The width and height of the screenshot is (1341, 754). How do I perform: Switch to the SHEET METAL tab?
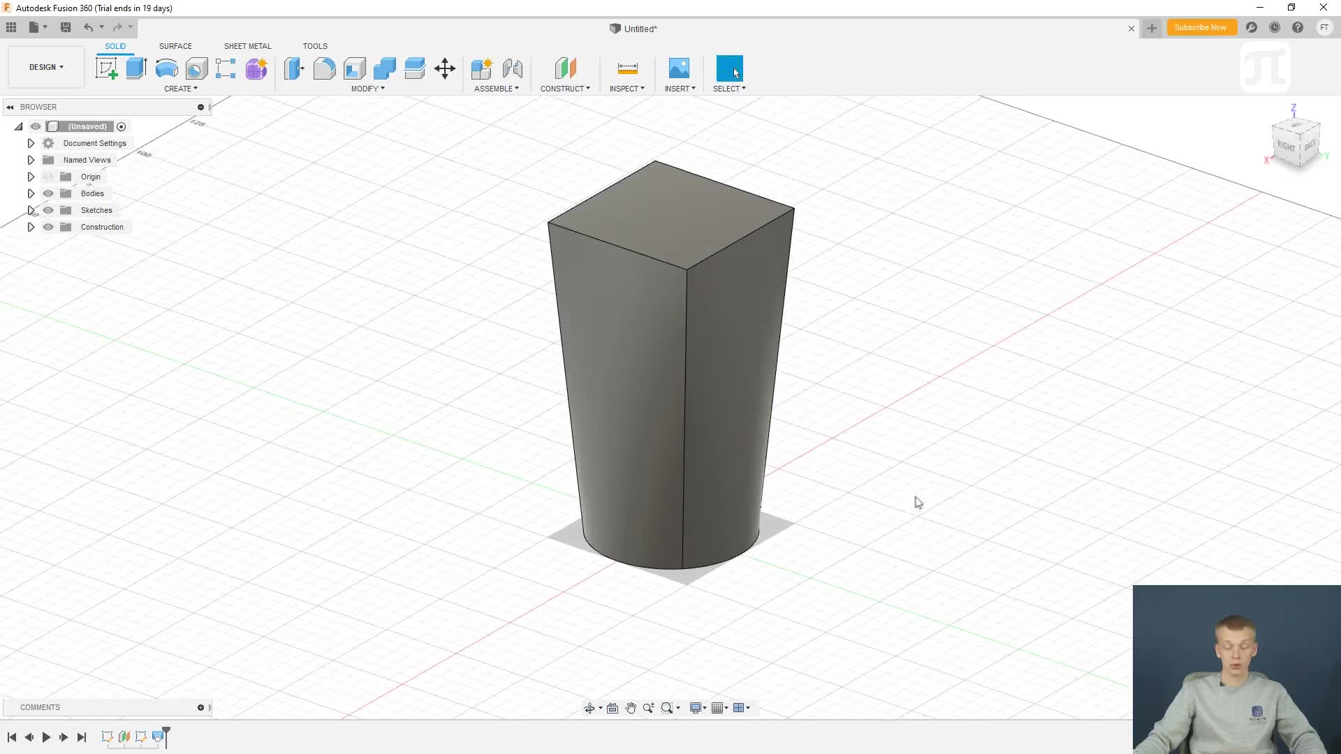[247, 46]
